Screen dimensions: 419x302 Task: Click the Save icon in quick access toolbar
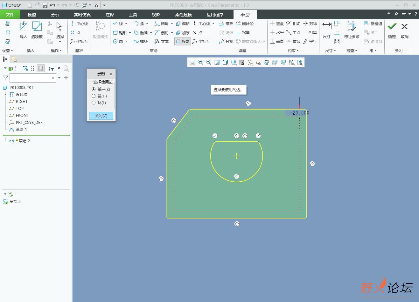[x=45, y=5]
